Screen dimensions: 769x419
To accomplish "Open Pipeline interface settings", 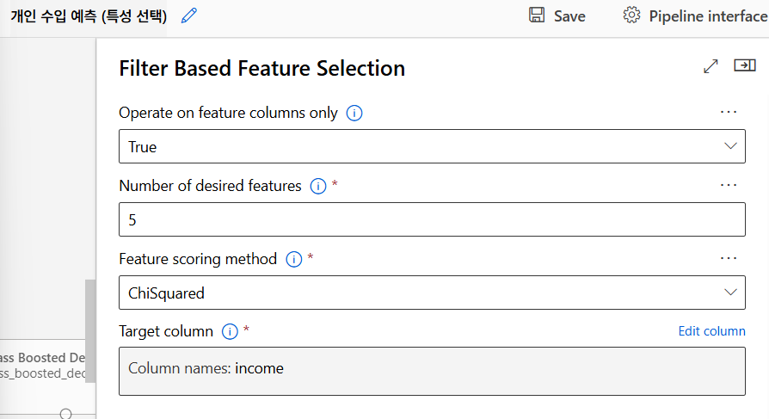I will (707, 16).
